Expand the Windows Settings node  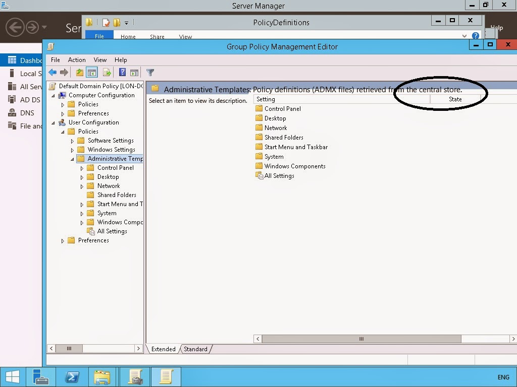(x=72, y=150)
